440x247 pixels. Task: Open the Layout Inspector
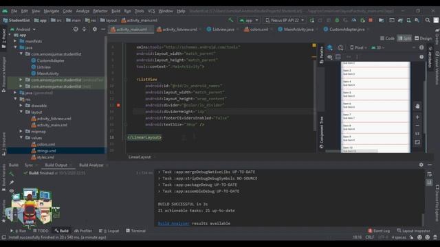[x=413, y=231]
